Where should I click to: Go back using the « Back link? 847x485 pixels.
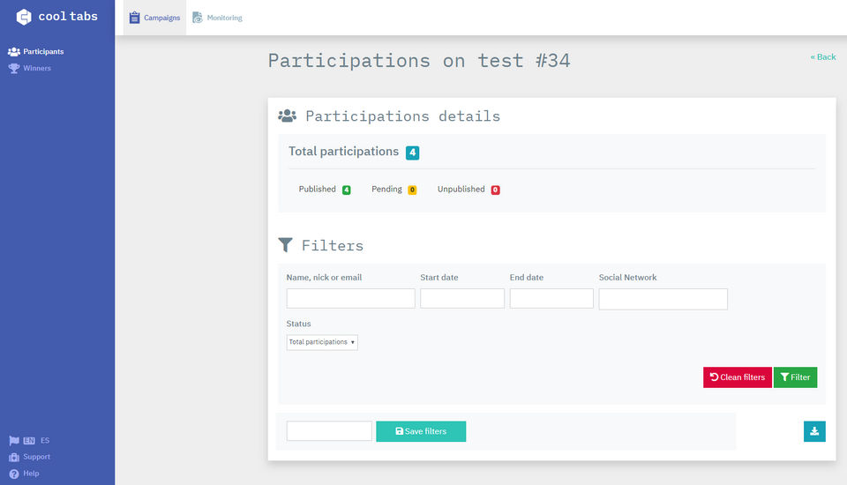(822, 56)
